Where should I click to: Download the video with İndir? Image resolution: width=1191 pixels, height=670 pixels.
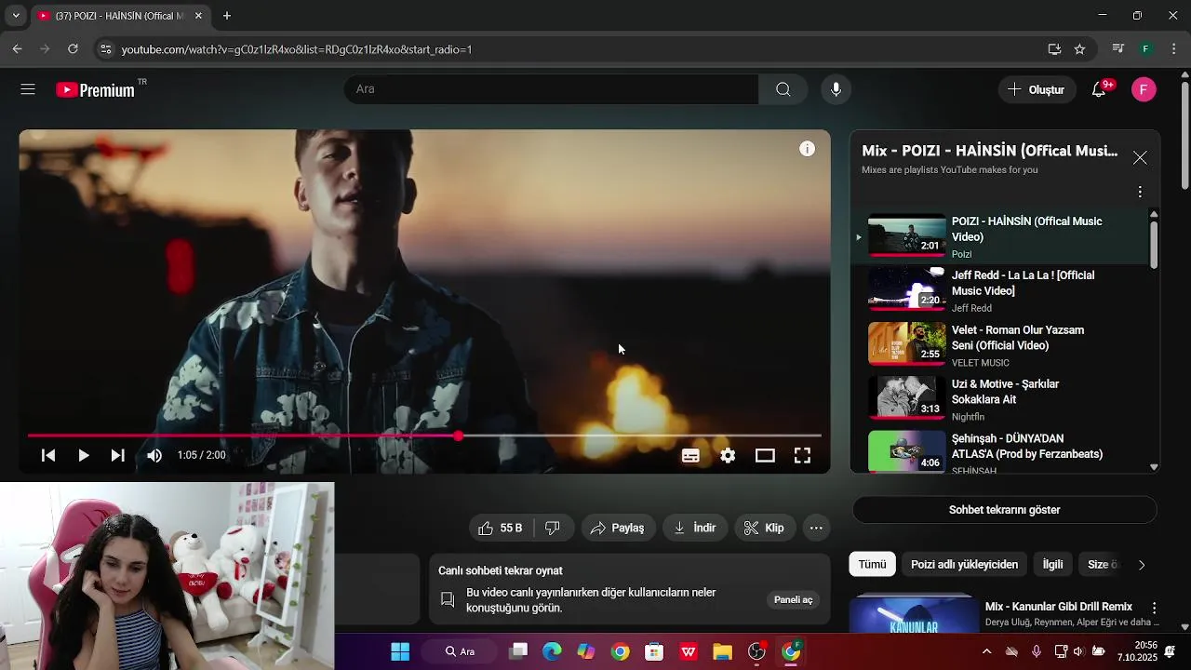click(x=695, y=528)
